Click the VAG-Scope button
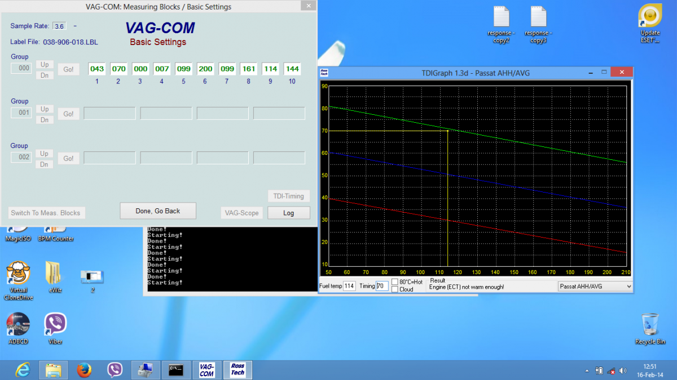The width and height of the screenshot is (677, 380). click(242, 213)
